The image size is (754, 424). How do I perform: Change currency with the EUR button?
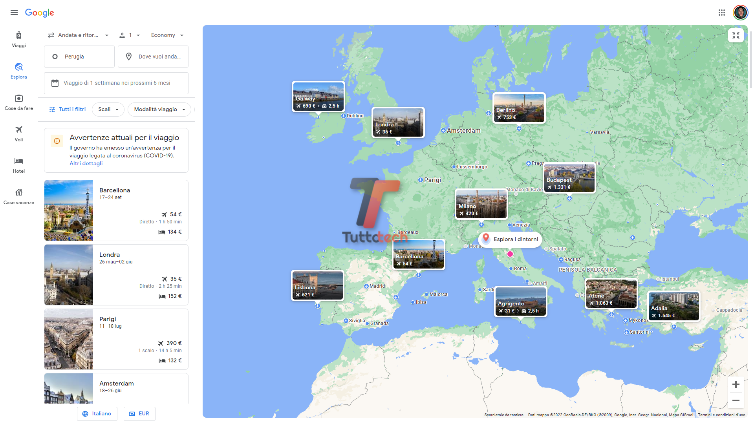point(139,414)
